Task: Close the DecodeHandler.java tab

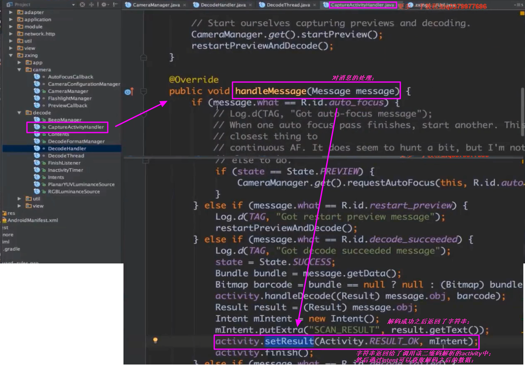Action: 250,5
